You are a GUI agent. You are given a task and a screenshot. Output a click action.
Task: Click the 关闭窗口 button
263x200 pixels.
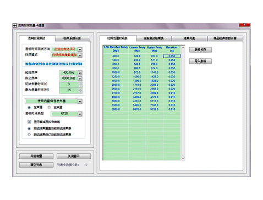(74, 156)
